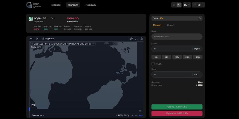Open the 1Ч chart timeframe selector
Image resolution: width=239 pixels, height=119 pixels.
click(x=31, y=39)
